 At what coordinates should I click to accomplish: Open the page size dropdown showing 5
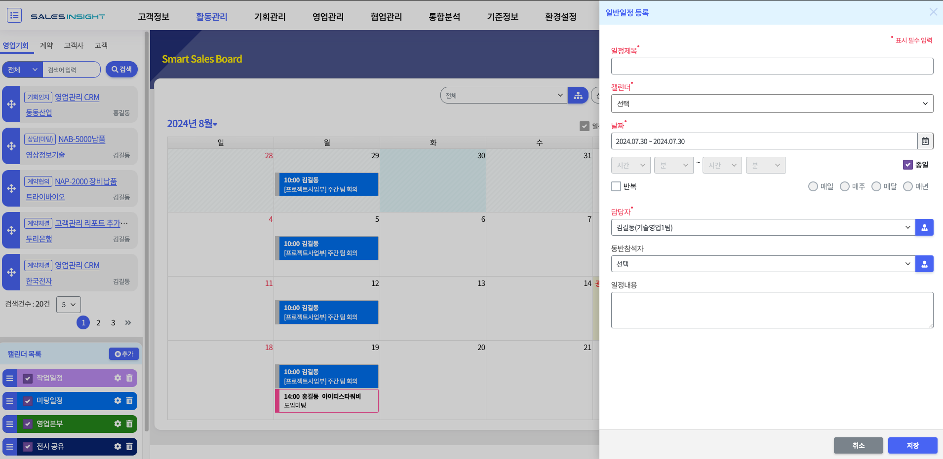(68, 305)
